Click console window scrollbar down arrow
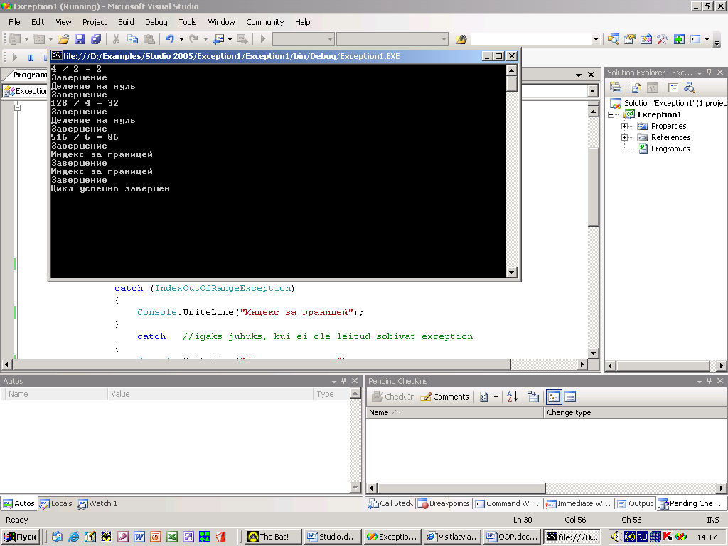The width and height of the screenshot is (728, 546). pos(512,272)
